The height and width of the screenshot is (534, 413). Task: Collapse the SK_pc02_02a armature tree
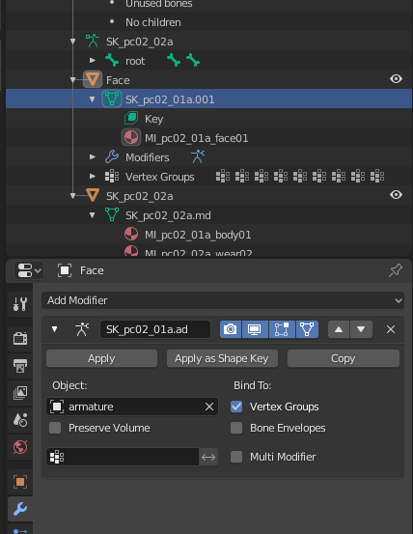point(72,42)
